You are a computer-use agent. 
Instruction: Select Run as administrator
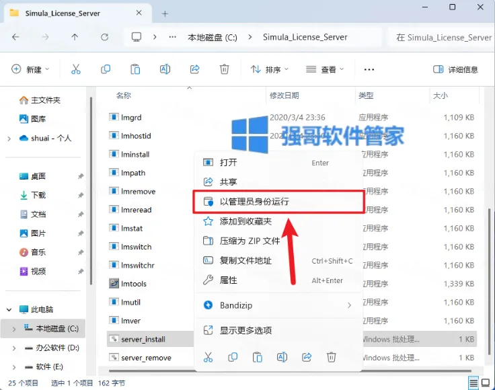coord(278,202)
